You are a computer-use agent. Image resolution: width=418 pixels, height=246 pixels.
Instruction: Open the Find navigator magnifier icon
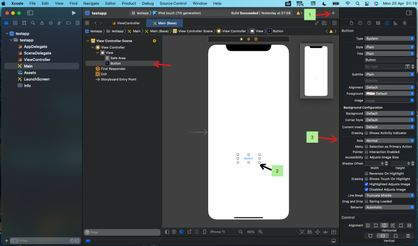point(33,23)
